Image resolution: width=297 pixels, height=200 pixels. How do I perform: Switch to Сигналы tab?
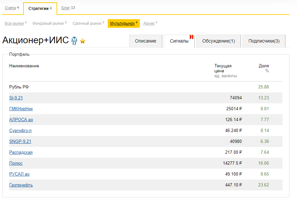pos(179,41)
